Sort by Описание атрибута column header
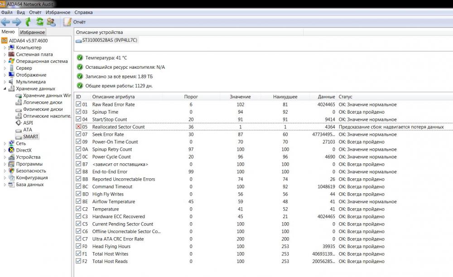This screenshot has height=277, width=453. [114, 97]
